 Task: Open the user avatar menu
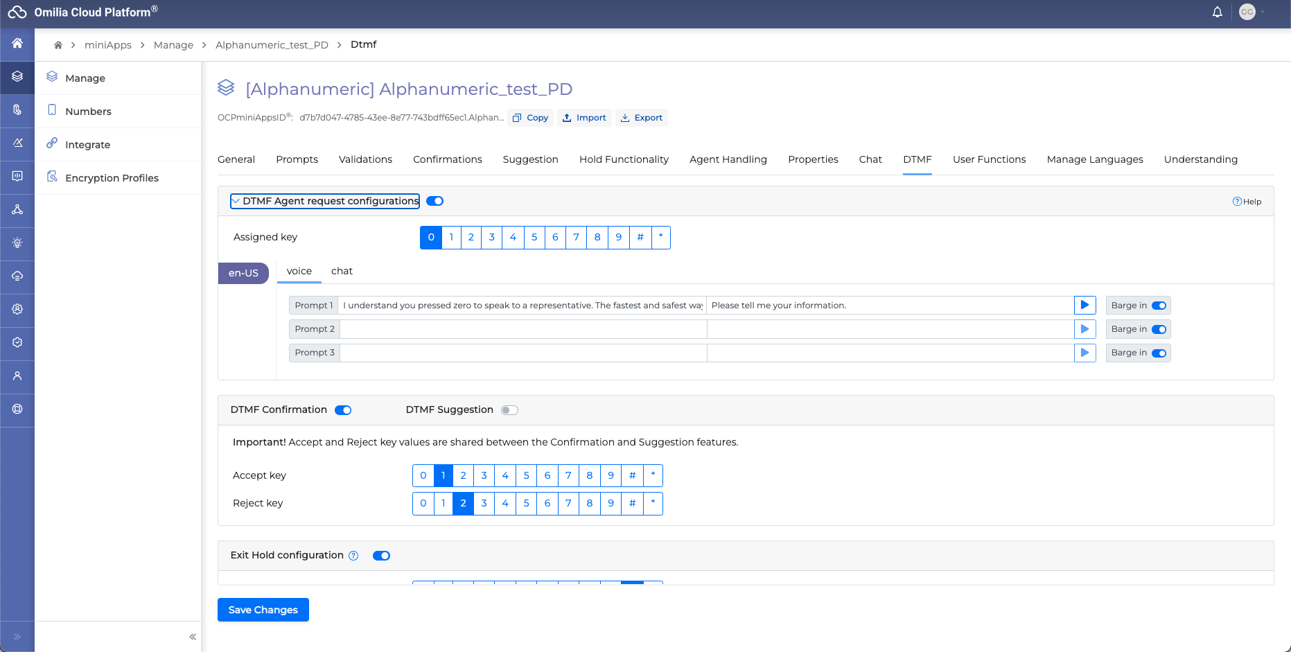tap(1247, 12)
